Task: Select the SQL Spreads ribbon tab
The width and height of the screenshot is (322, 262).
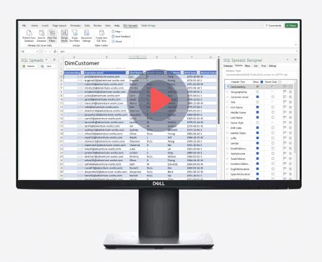Action: [130, 25]
